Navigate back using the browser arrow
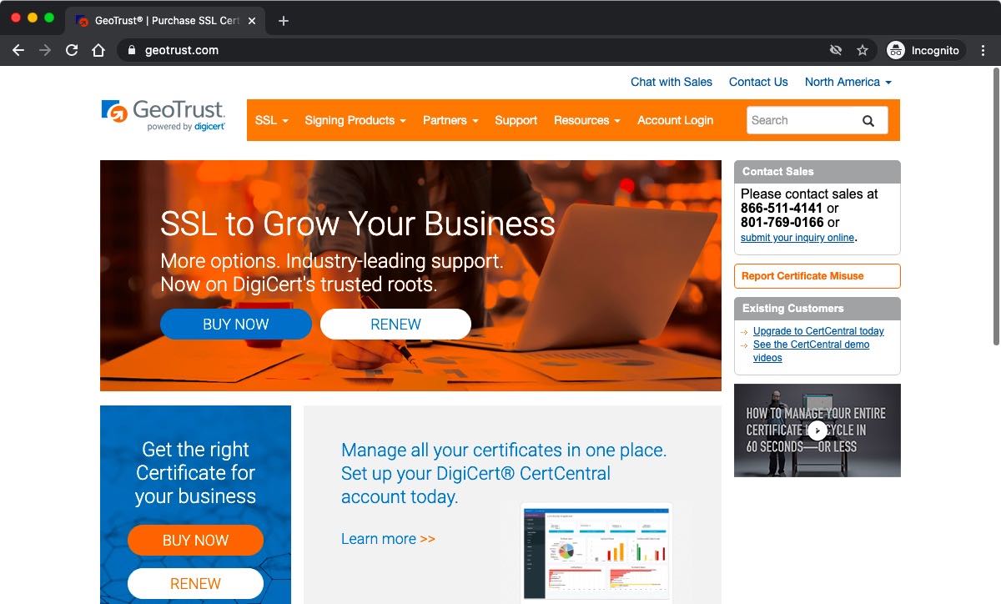Viewport: 1001px width, 604px height. tap(18, 50)
